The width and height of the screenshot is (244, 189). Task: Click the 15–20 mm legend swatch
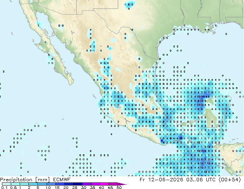[60, 184]
